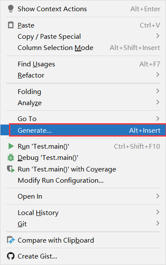This screenshot has height=265, width=166.
Task: Click the green Run play icon
Action: [11, 146]
